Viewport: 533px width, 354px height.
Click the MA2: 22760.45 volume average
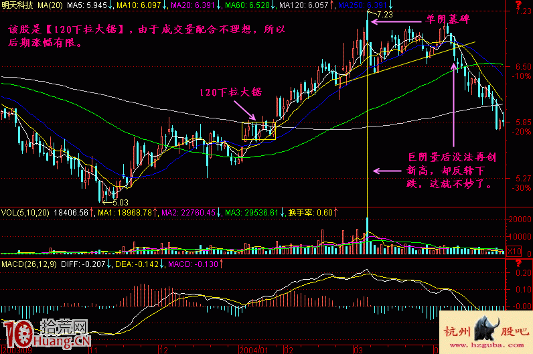[188, 213]
